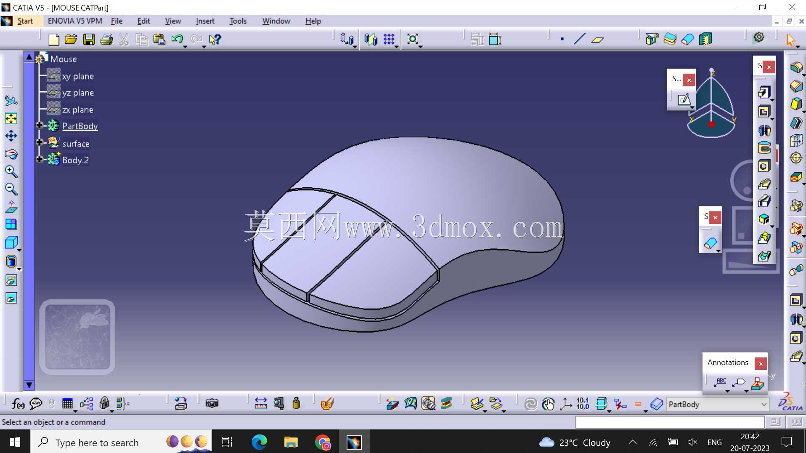Open the Edit menu

[x=143, y=21]
